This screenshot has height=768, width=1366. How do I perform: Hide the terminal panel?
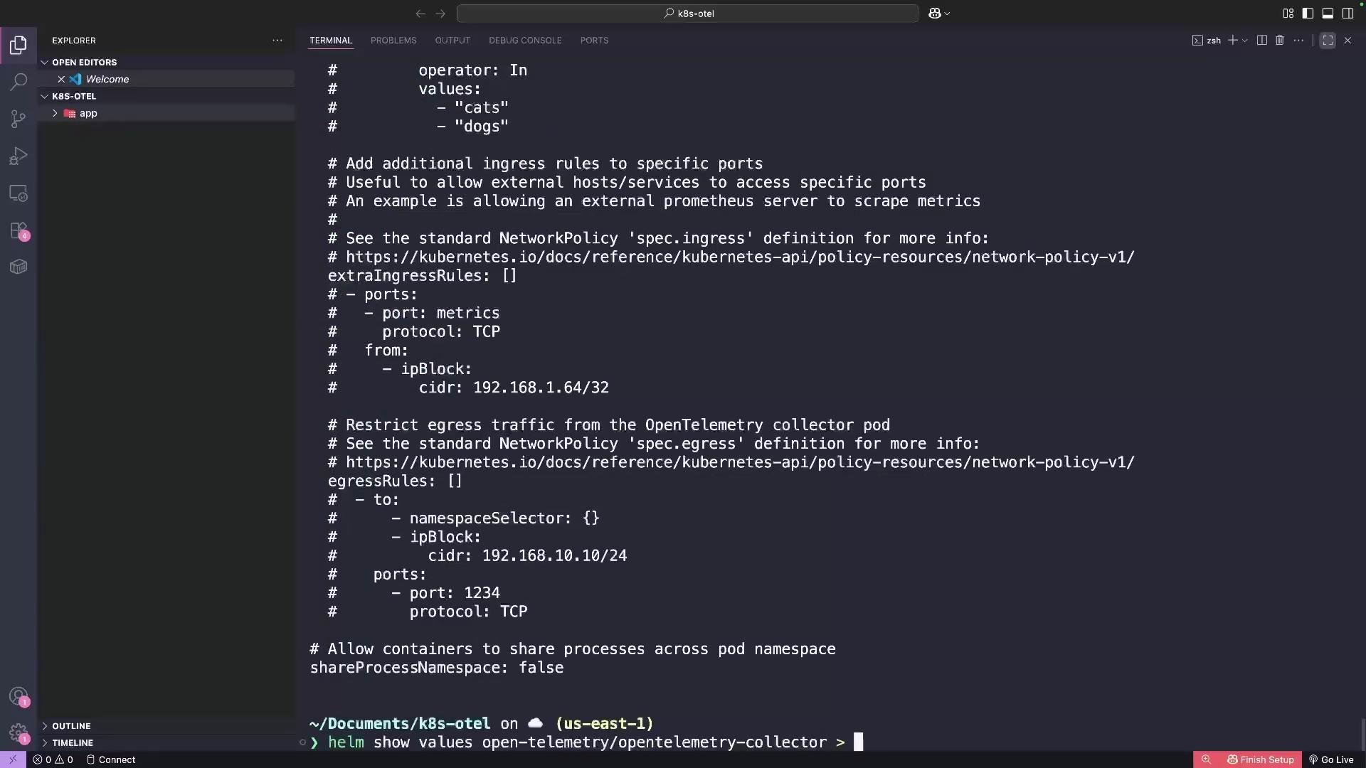pos(1348,41)
